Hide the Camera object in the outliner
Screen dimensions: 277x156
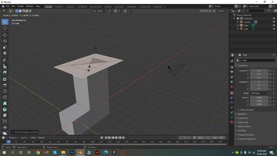[274, 22]
